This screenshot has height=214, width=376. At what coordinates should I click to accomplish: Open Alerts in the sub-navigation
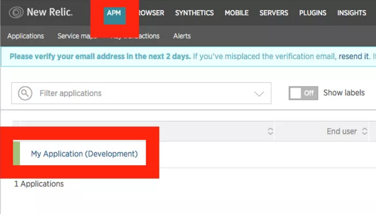tap(182, 36)
